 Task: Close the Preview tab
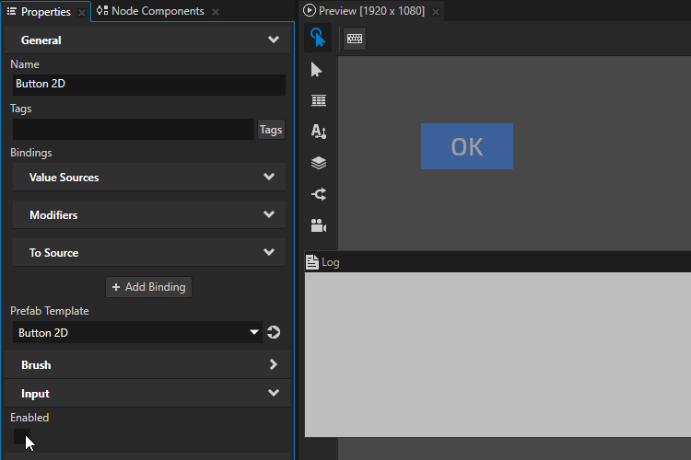pos(436,12)
